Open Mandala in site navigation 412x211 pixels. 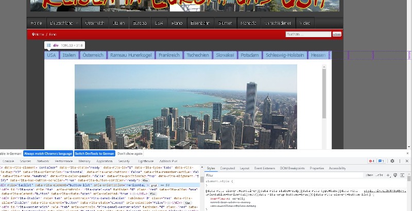tap(249, 23)
